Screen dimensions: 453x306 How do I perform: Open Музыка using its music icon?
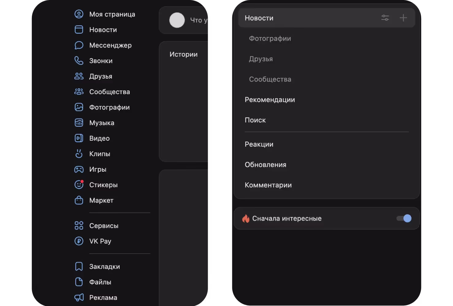click(79, 123)
